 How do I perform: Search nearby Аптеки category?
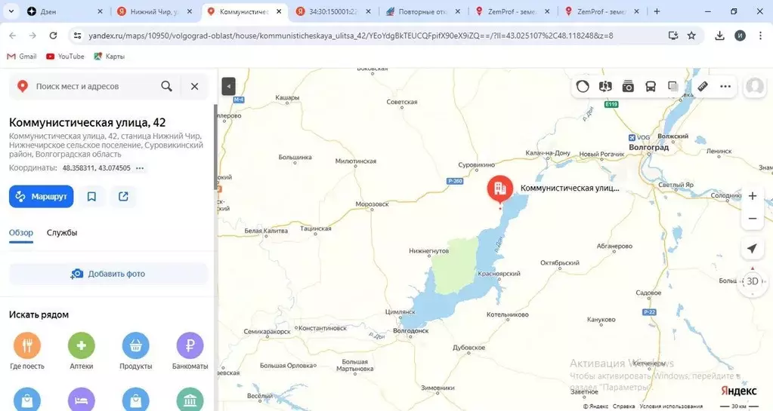coord(82,351)
